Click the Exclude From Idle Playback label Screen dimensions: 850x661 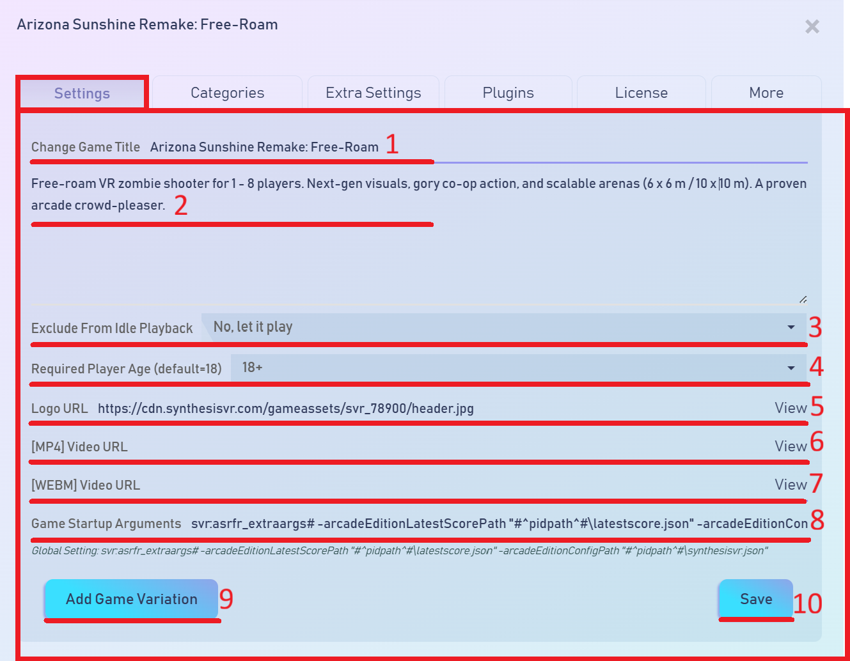coord(112,328)
